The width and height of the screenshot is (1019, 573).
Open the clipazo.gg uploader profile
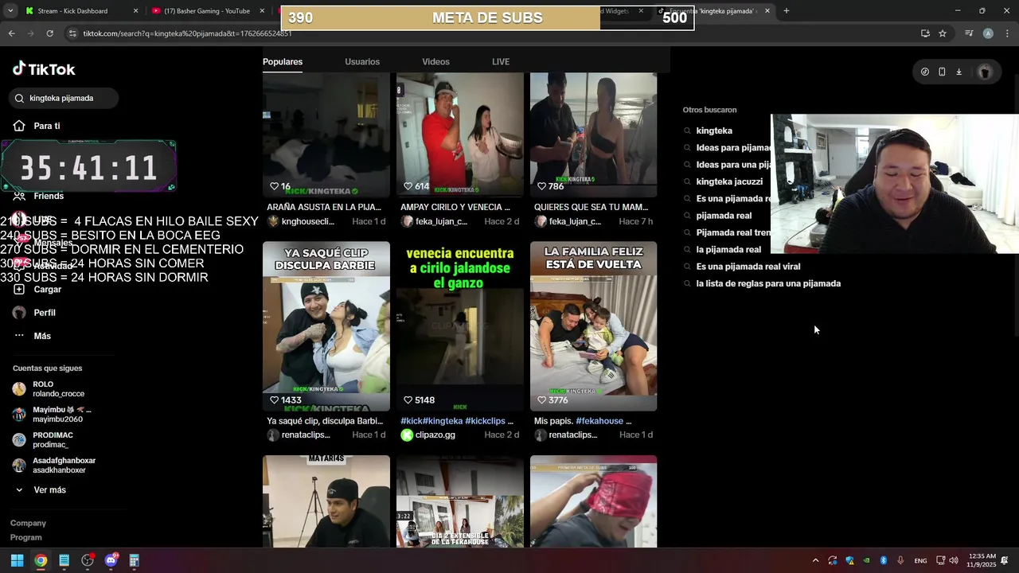(428, 435)
